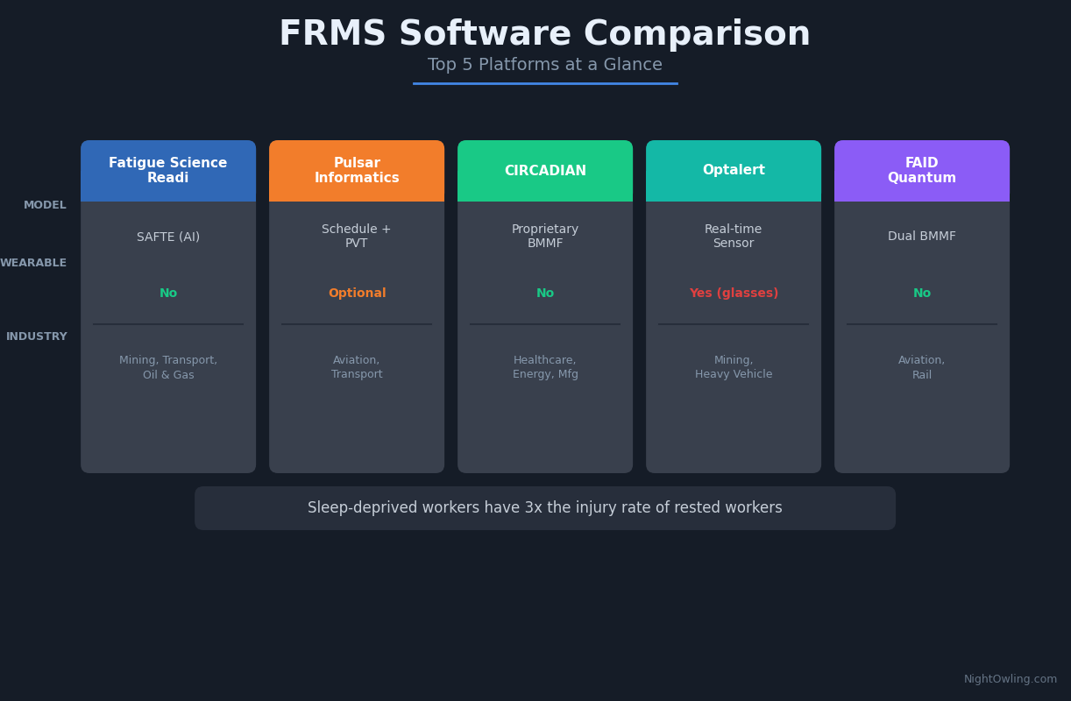The height and width of the screenshot is (701, 1071).
Task: Click Proprietary BMMF model text
Action: tap(545, 237)
